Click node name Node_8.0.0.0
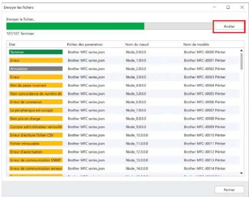This screenshot has height=197, width=249. [136, 119]
